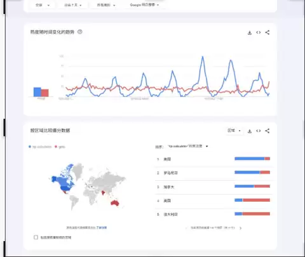Screen dimensions: 305x257
Task: Go to next page of region results
Action: (240, 228)
